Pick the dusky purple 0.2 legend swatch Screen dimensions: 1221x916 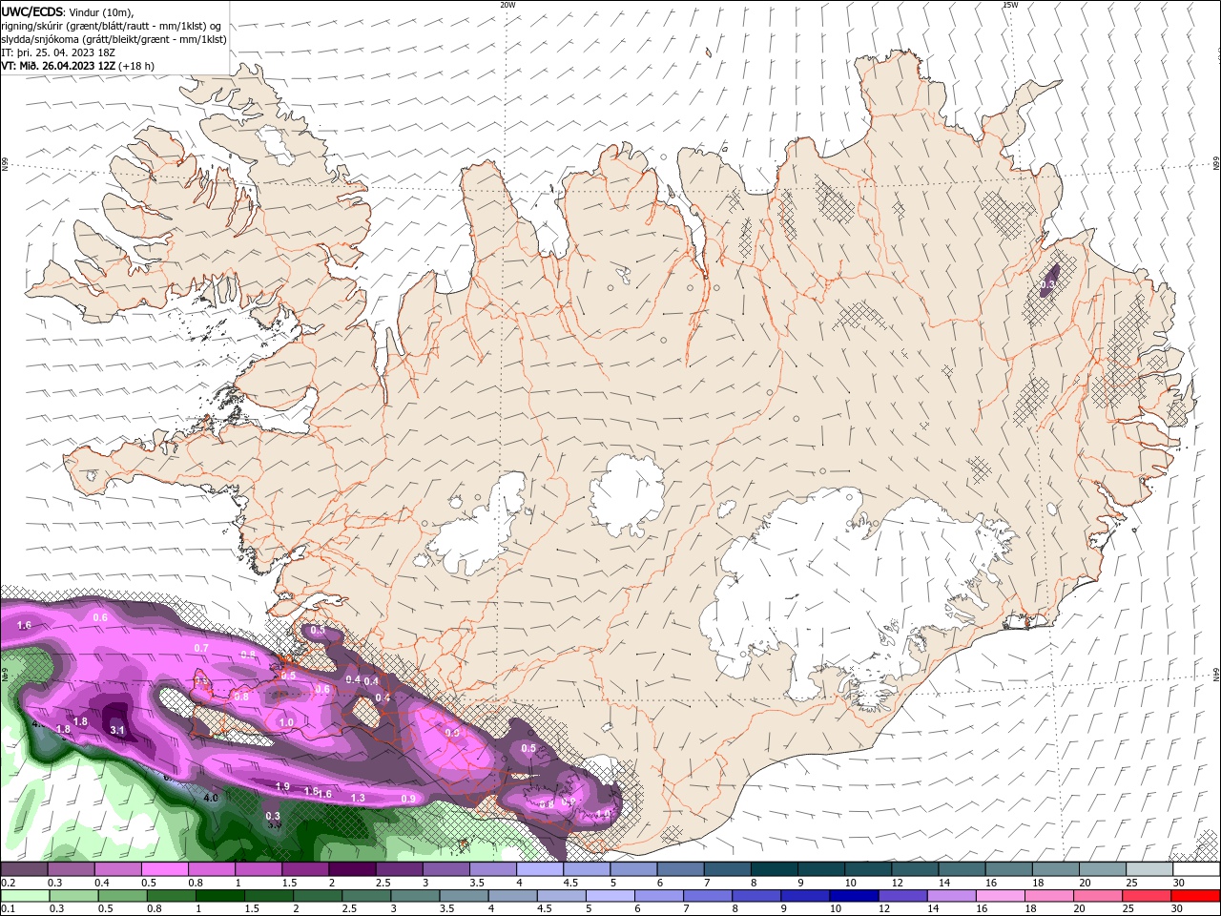click(23, 869)
